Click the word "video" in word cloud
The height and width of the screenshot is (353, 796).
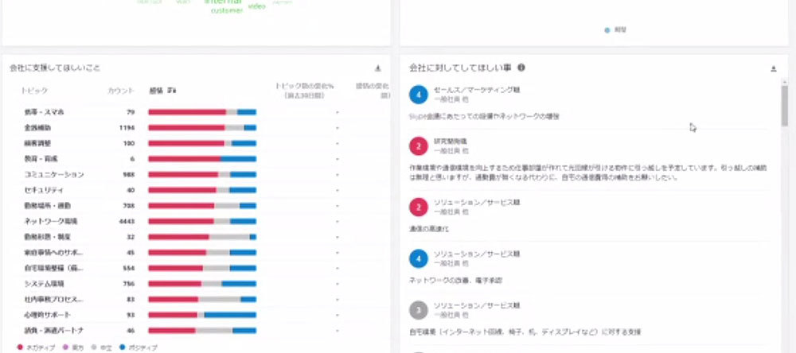coord(257,6)
